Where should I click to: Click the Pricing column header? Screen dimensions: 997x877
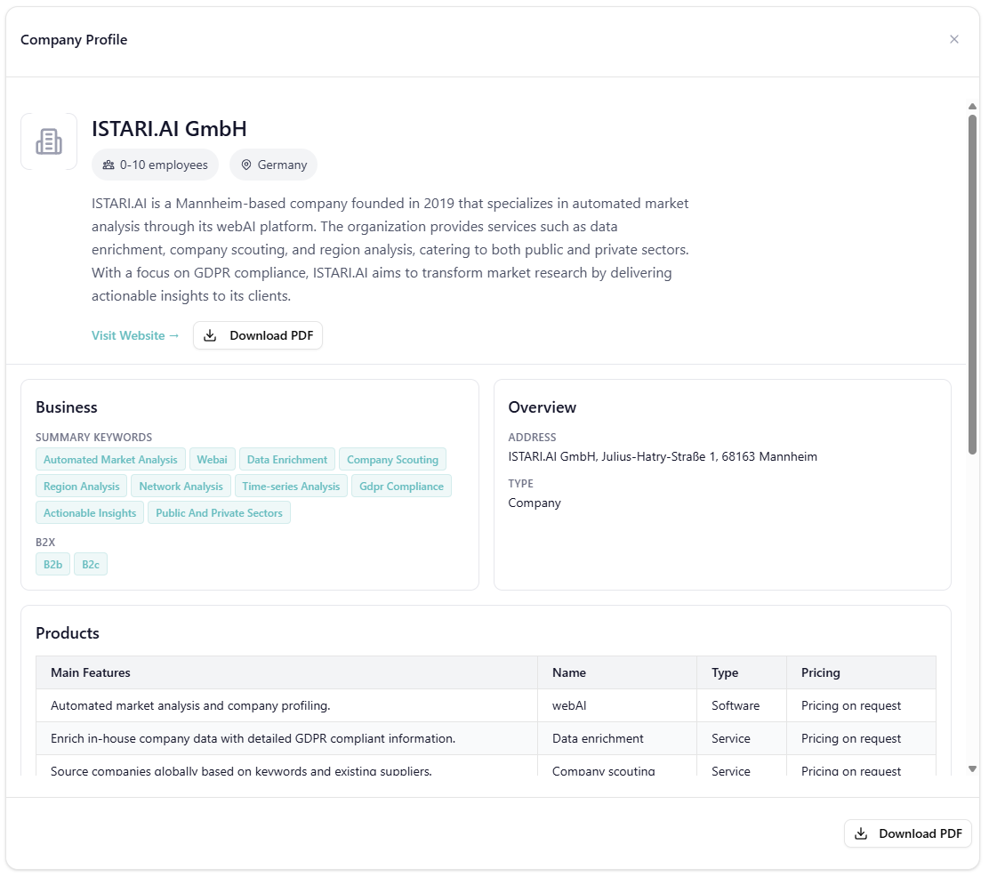[820, 672]
